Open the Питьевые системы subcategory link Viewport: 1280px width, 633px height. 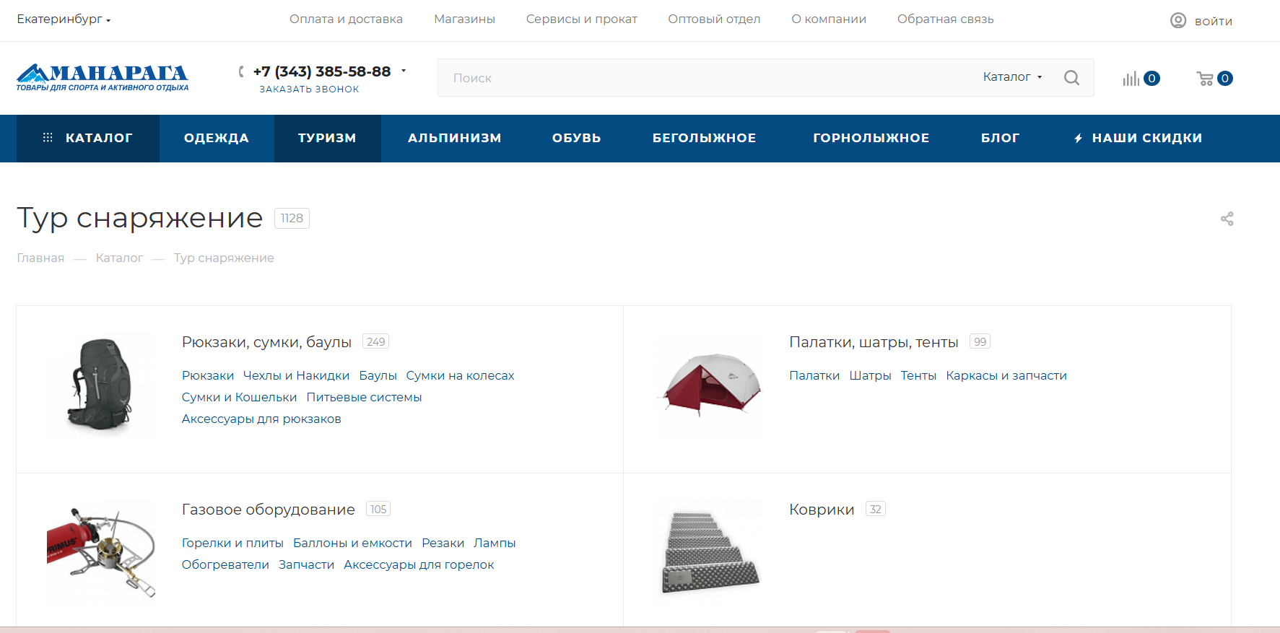(x=364, y=398)
